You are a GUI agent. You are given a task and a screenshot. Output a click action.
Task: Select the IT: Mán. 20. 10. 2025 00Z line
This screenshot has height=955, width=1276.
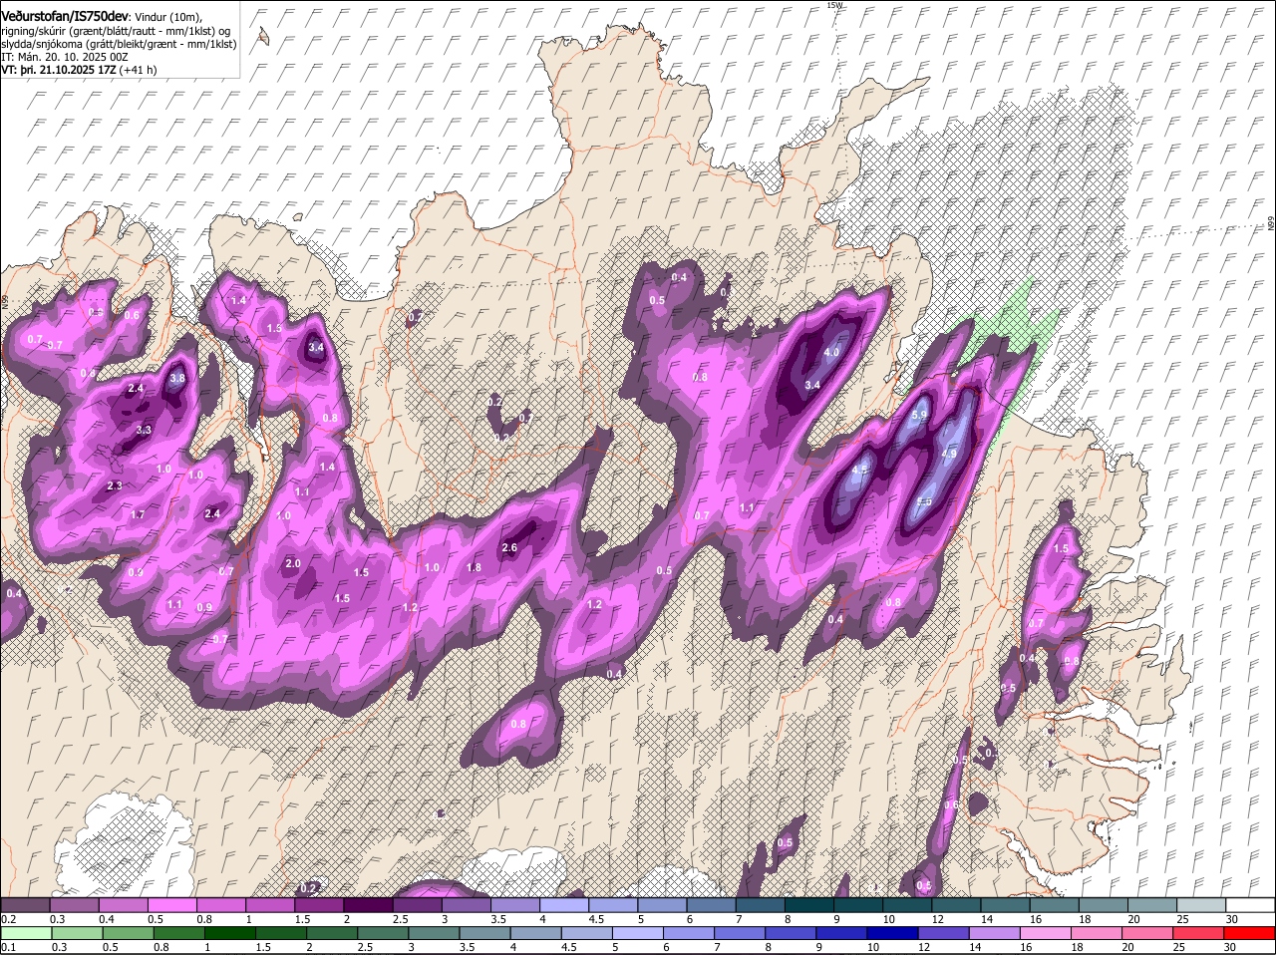pos(64,57)
